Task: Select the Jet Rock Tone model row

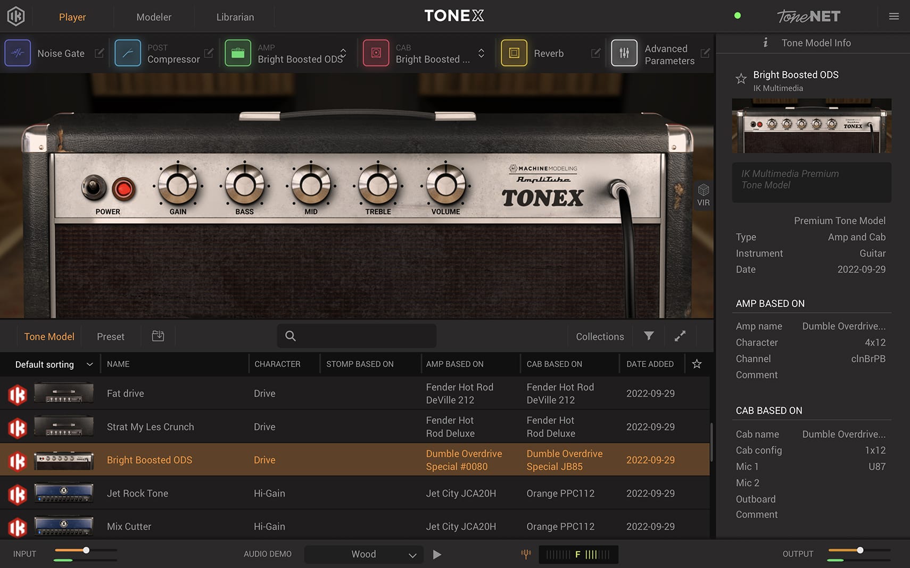Action: [x=137, y=493]
